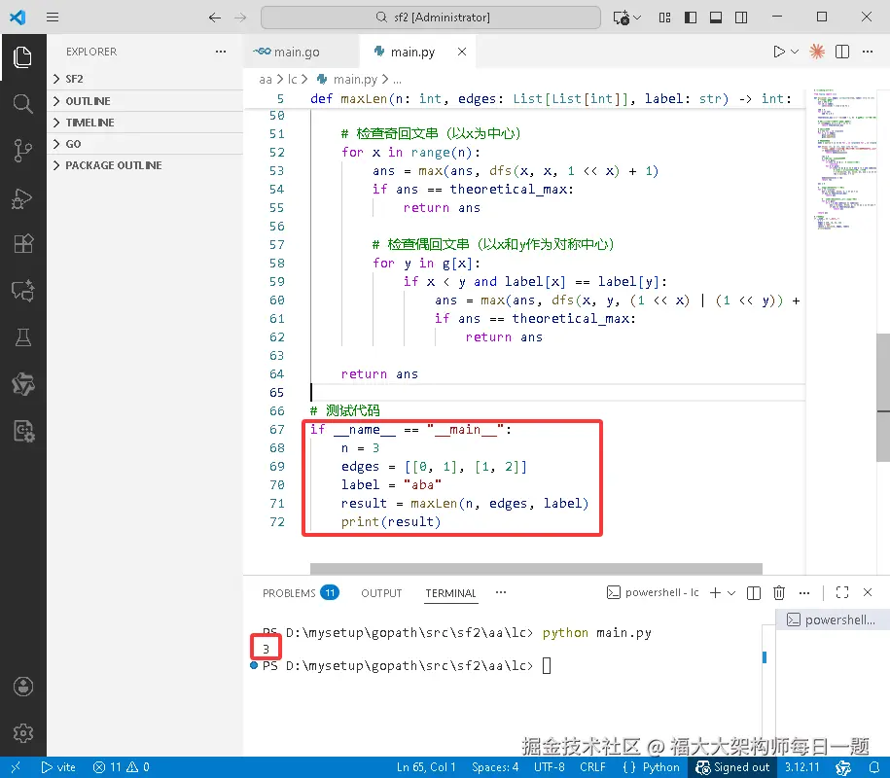
Task: Click Ln 65, Col 1 position indicator
Action: [x=426, y=767]
